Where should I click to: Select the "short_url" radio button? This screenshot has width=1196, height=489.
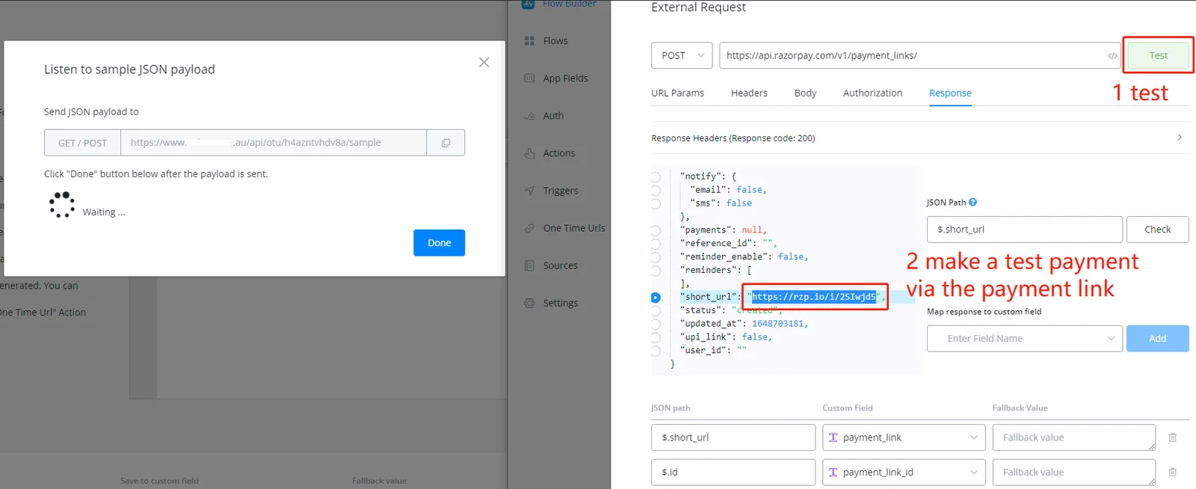656,298
